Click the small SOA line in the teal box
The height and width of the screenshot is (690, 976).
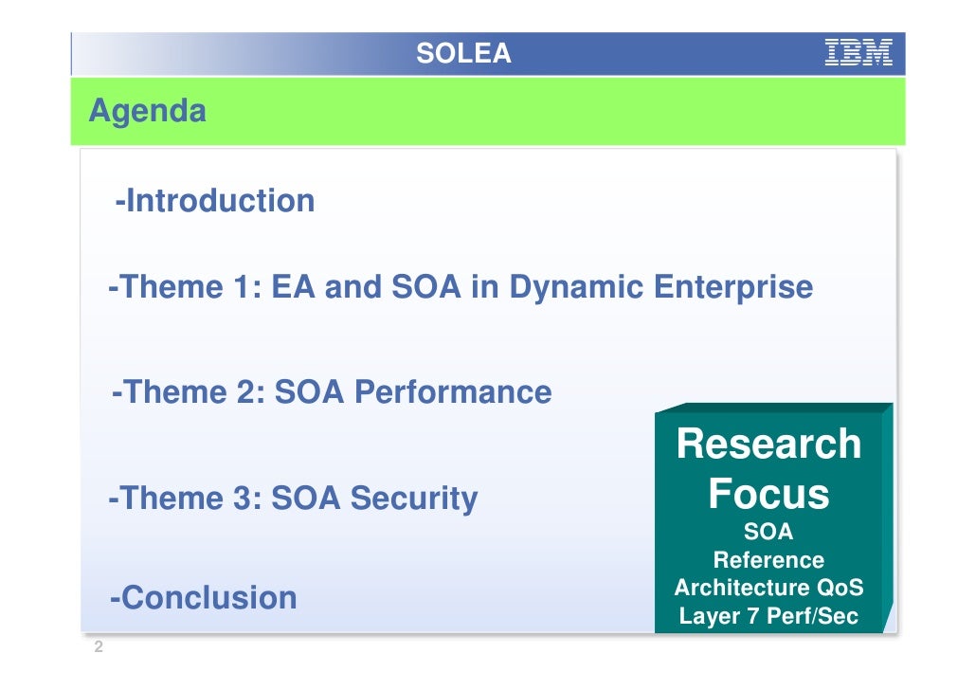click(x=768, y=532)
